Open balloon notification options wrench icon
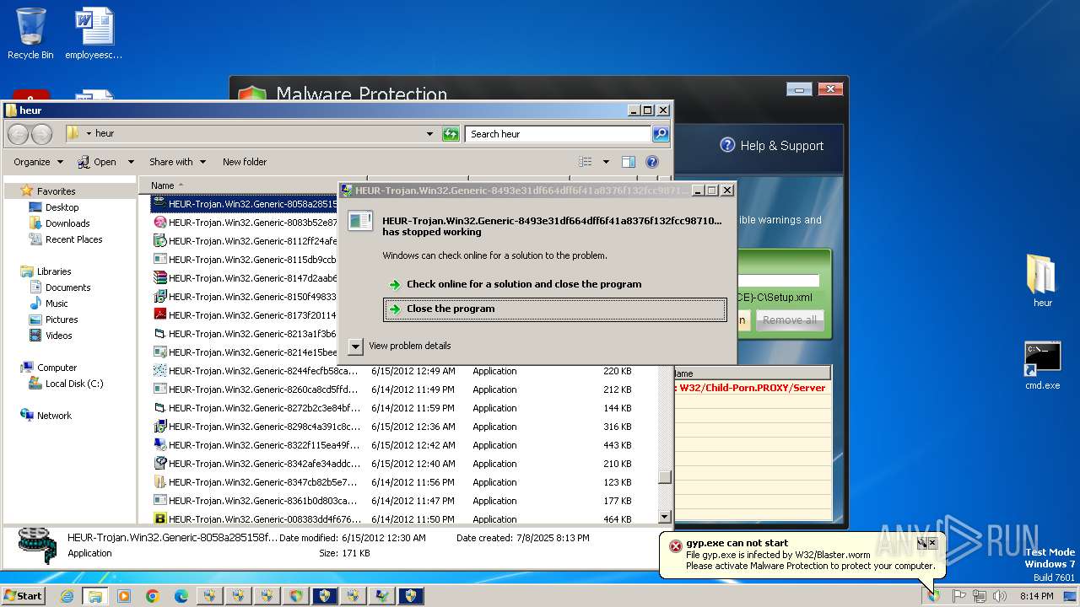The height and width of the screenshot is (607, 1080). 922,543
